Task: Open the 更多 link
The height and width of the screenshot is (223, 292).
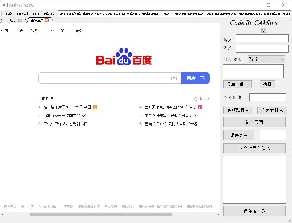Action: tap(79, 31)
